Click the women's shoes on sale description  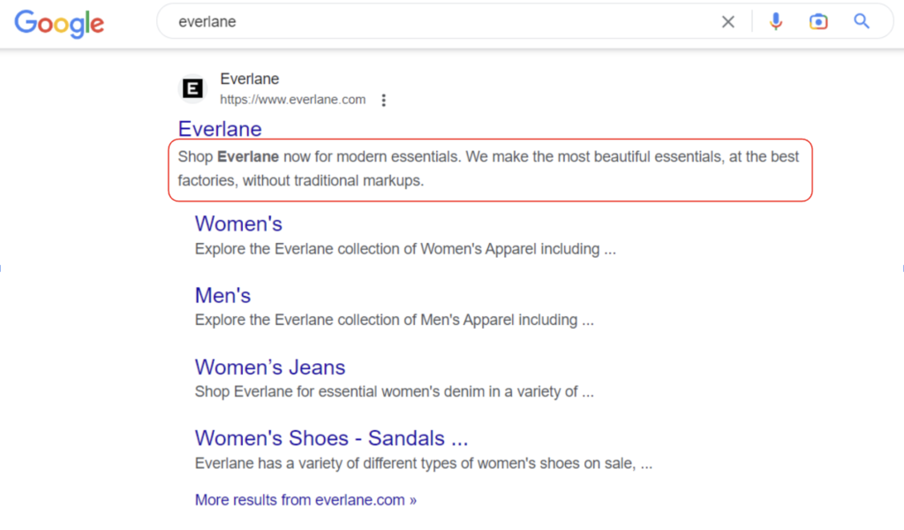[x=423, y=463]
